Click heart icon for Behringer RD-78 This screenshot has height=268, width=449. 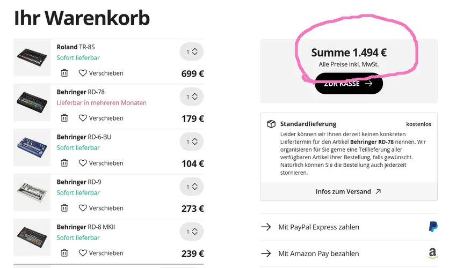83,118
